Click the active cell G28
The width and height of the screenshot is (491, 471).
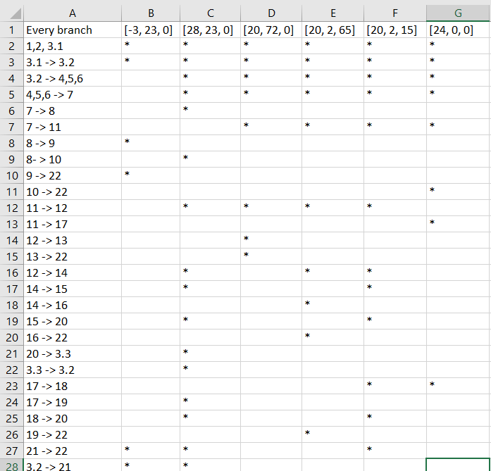tap(458, 465)
